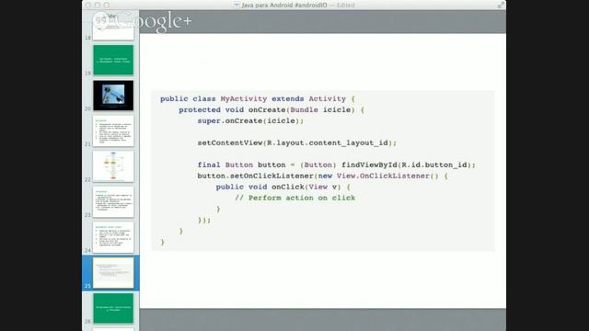This screenshot has width=589, height=331.
Task: Click the 'super.onCreate(icicle);' code line
Action: pyautogui.click(x=250, y=120)
